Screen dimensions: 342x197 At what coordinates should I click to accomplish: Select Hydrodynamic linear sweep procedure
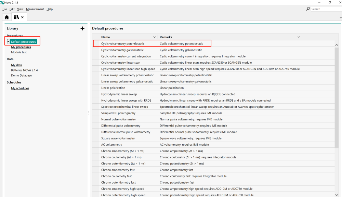click(x=119, y=94)
